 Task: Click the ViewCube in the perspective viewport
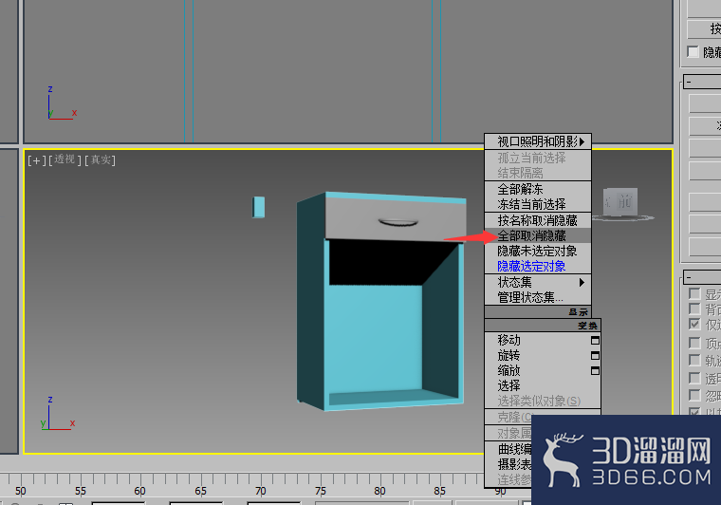(x=620, y=202)
